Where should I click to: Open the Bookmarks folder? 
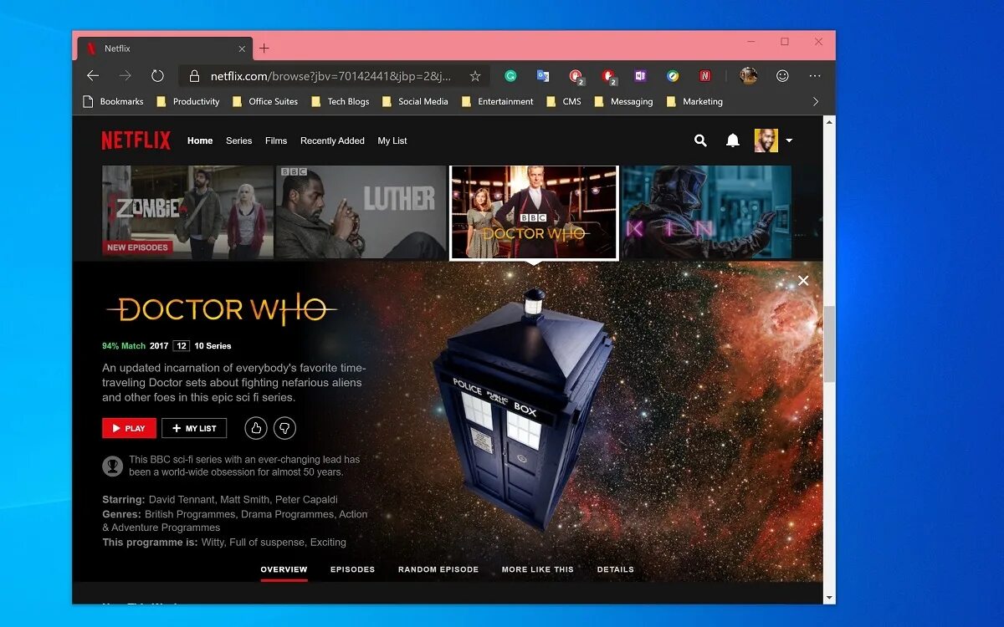113,102
